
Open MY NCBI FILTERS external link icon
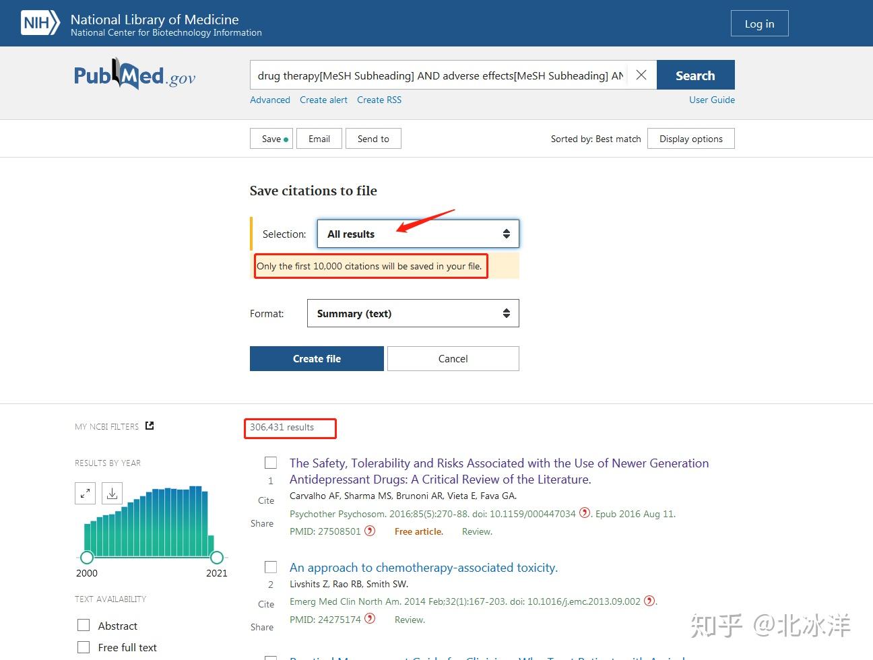[149, 425]
